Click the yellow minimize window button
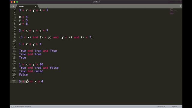Screen dimensions: 192x108 [x=14, y=2]
